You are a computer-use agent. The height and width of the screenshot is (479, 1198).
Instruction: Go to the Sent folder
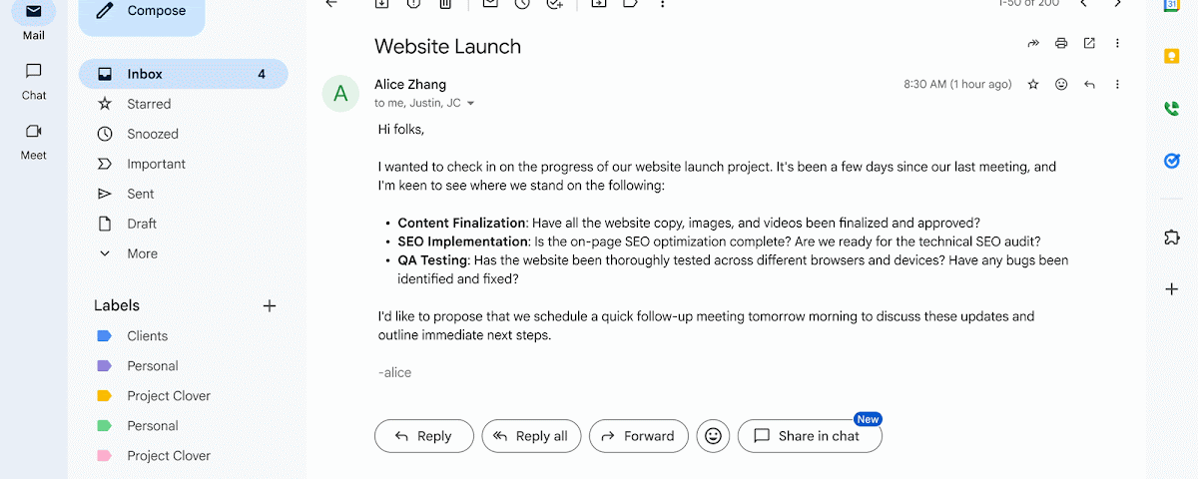(x=141, y=194)
